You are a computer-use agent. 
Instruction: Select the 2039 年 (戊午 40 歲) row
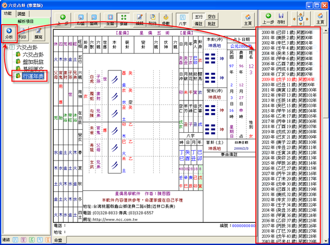(289, 236)
